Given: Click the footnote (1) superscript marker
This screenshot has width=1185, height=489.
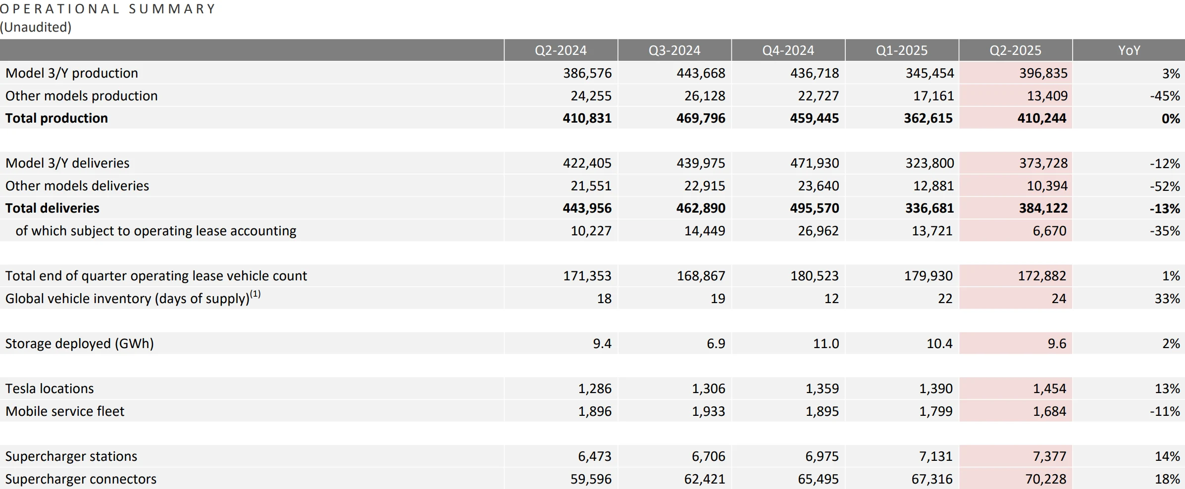Looking at the screenshot, I should pyautogui.click(x=255, y=294).
